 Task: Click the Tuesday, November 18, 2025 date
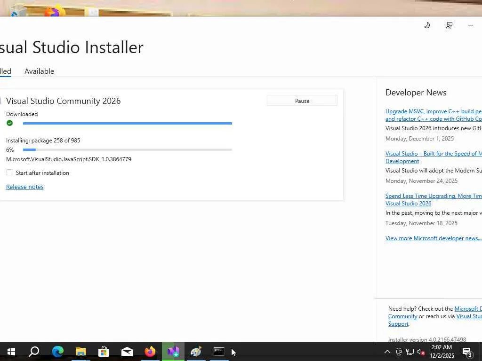tap(421, 223)
